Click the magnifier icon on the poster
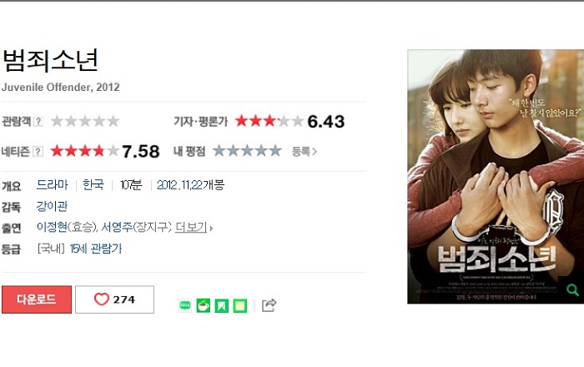The width and height of the screenshot is (584, 367). click(x=572, y=289)
